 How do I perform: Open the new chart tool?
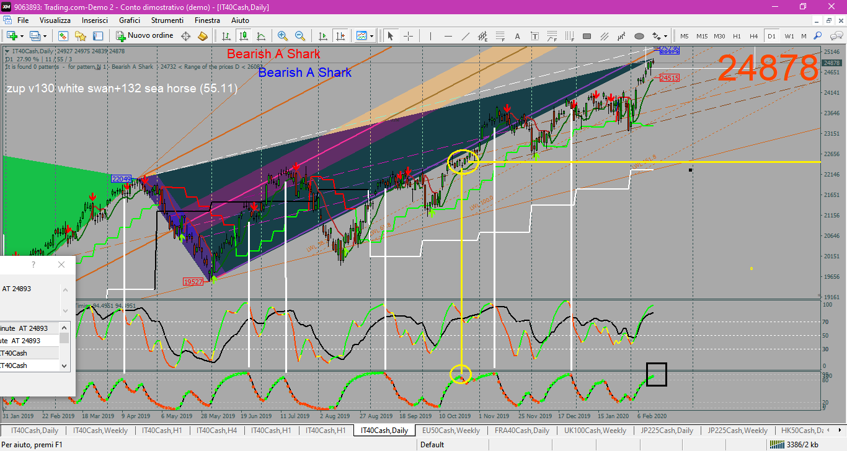click(x=12, y=36)
